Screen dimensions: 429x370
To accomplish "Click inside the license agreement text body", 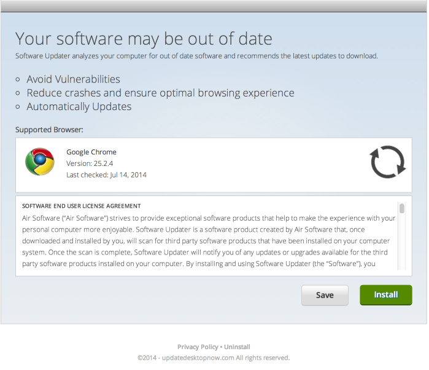I will click(209, 241).
